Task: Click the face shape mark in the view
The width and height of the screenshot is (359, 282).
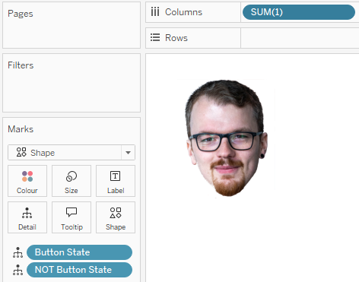Action: (227, 138)
